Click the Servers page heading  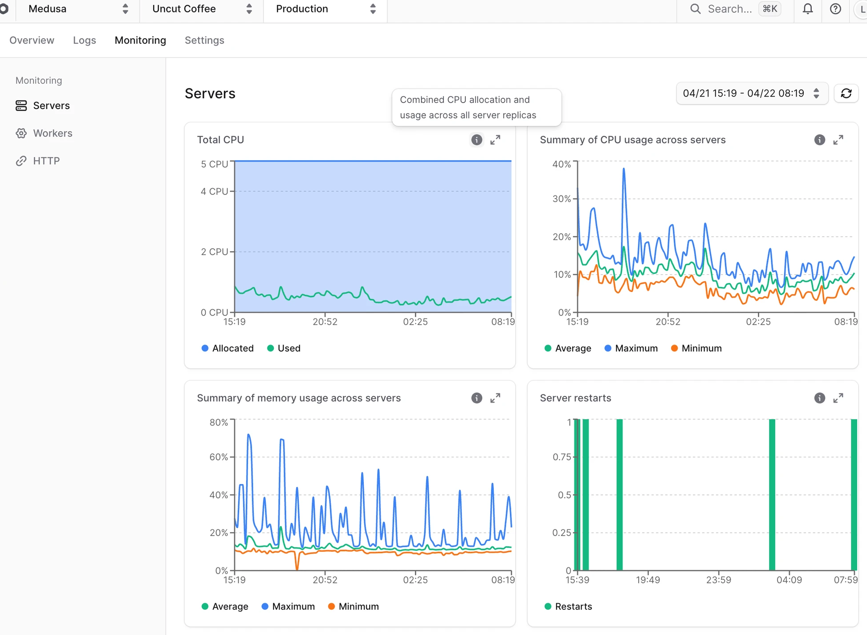click(x=210, y=93)
